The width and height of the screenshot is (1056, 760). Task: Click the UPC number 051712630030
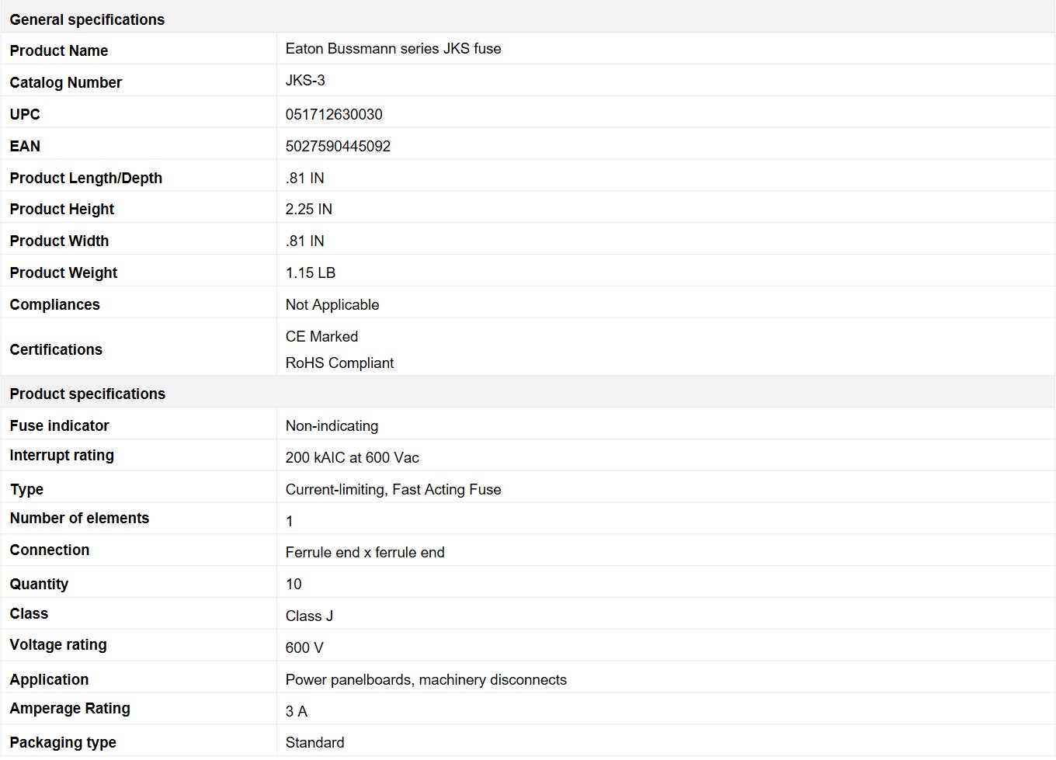(x=334, y=114)
